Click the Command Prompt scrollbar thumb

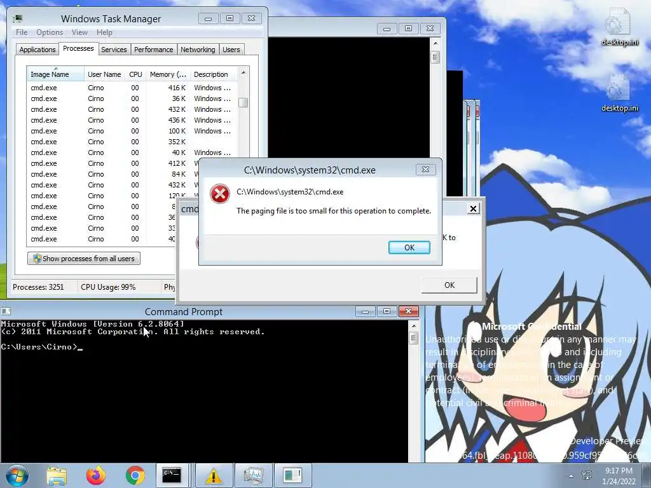point(413,338)
